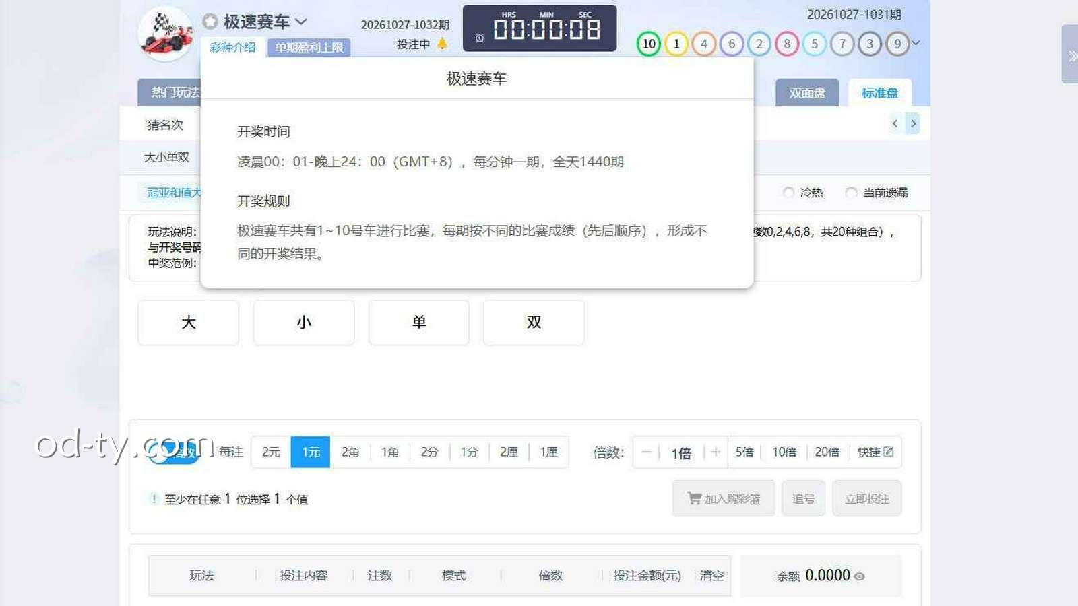
Task: Switch to the 双面盘 tab
Action: 807,93
